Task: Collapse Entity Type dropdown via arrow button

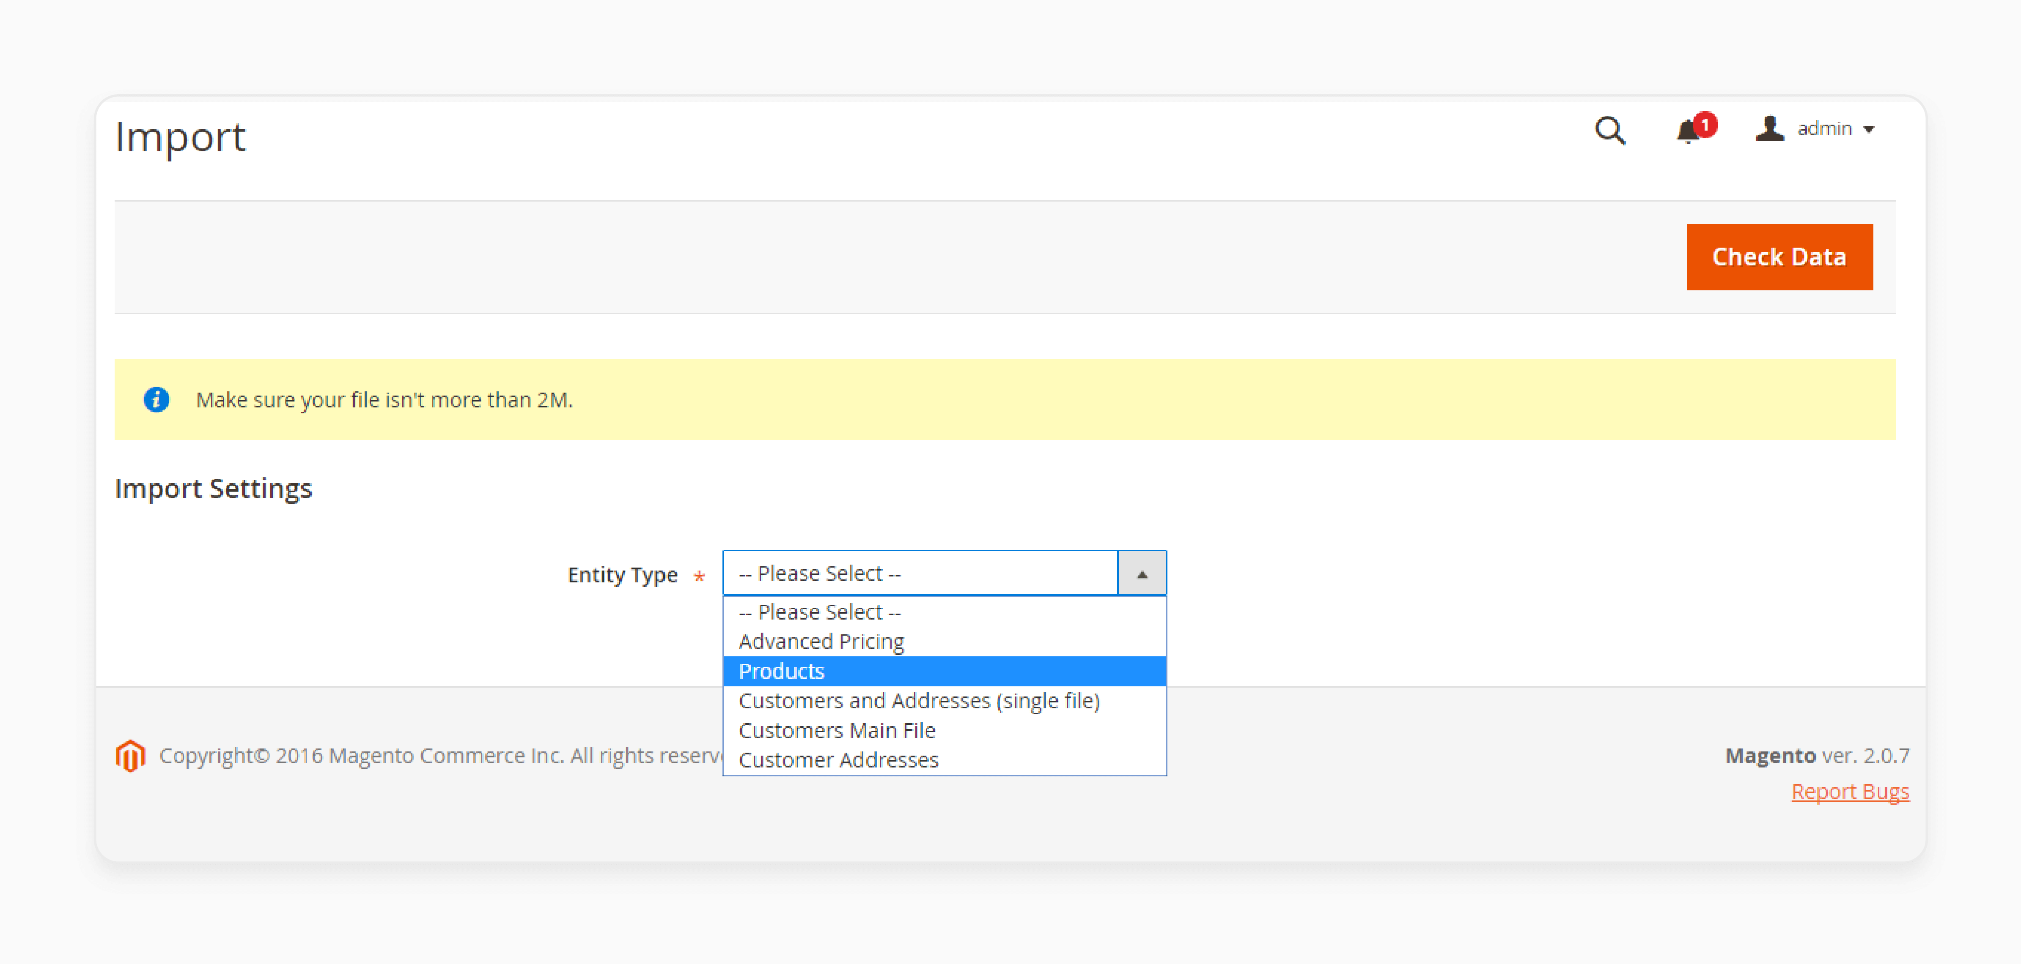Action: [1142, 573]
